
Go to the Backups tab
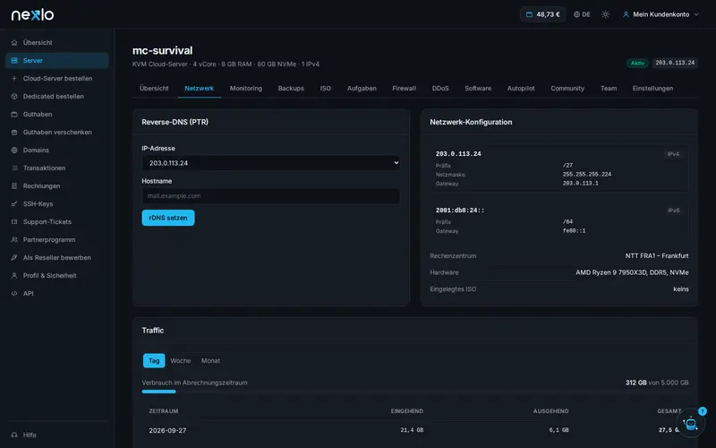tap(291, 88)
